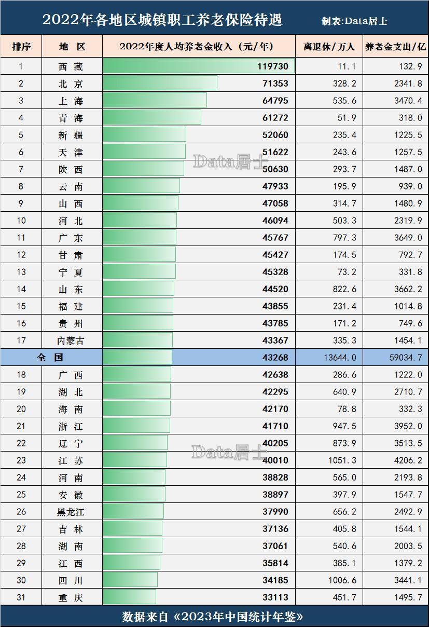This screenshot has height=627, width=429.
Task: Click the 安徽 region cell
Action: click(72, 495)
